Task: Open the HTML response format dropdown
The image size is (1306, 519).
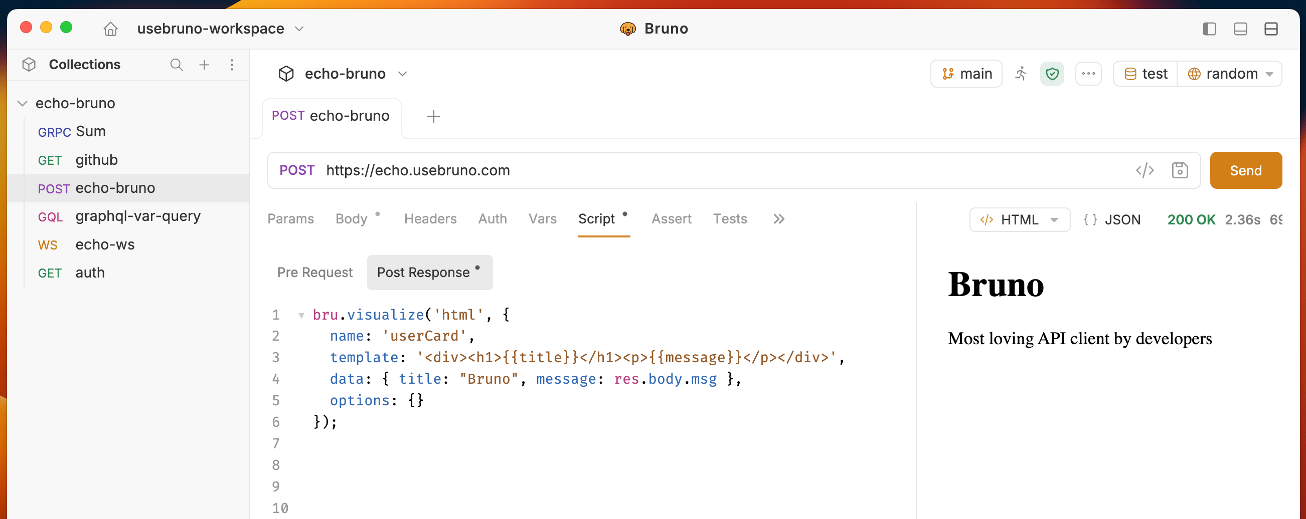Action: tap(1020, 220)
